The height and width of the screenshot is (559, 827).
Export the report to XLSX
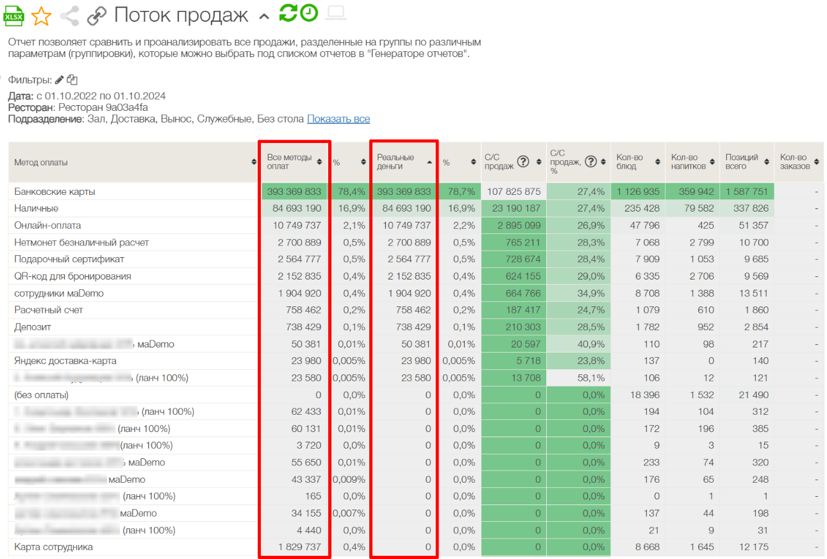[13, 15]
